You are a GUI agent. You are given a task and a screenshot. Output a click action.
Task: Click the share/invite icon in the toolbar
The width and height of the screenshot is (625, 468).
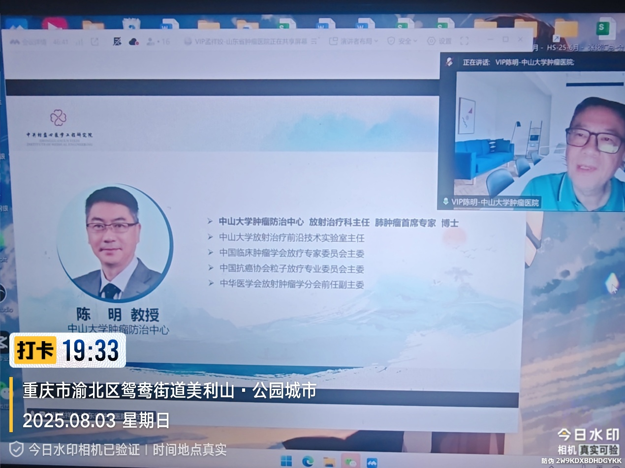[95, 42]
